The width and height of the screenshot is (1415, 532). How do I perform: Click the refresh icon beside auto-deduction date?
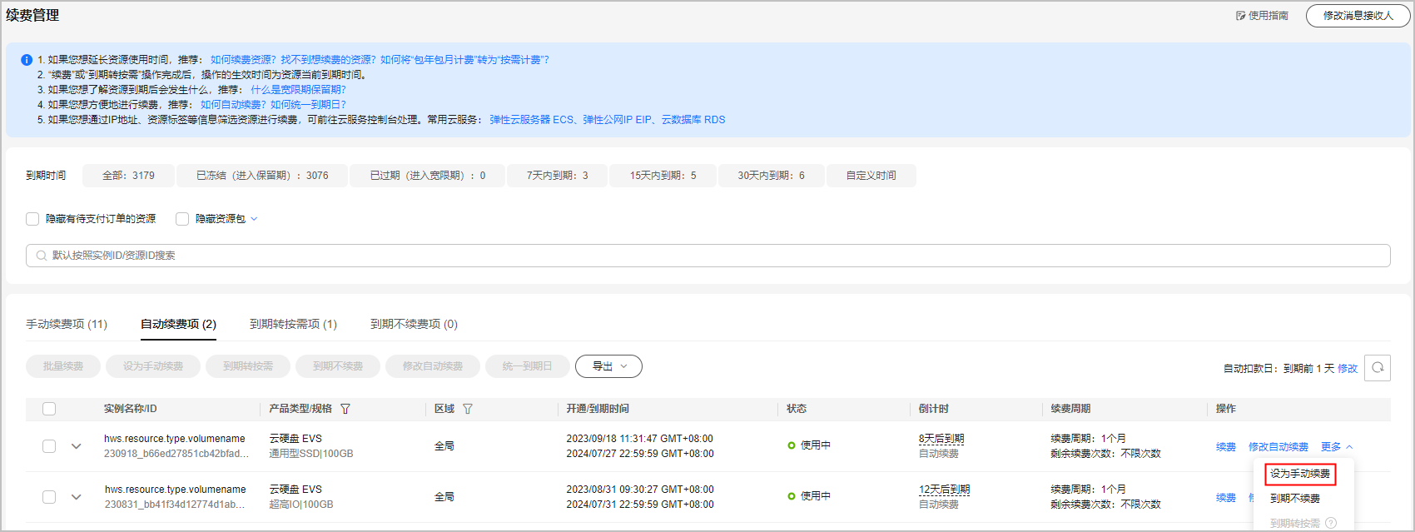coord(1378,367)
